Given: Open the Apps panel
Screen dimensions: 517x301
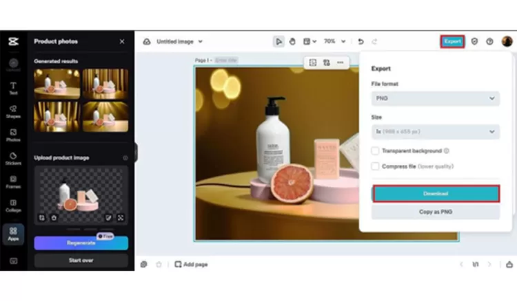Looking at the screenshot, I should click(x=13, y=234).
